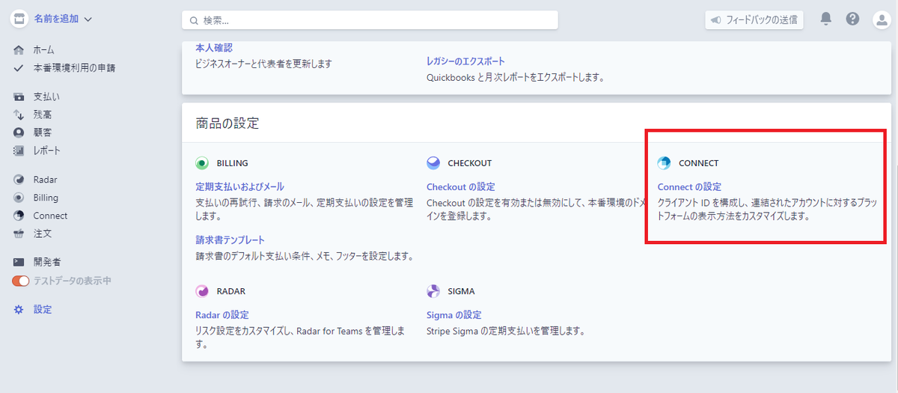Viewport: 898px width, 393px height.
Task: Open Connect の設定 link
Action: 689,186
